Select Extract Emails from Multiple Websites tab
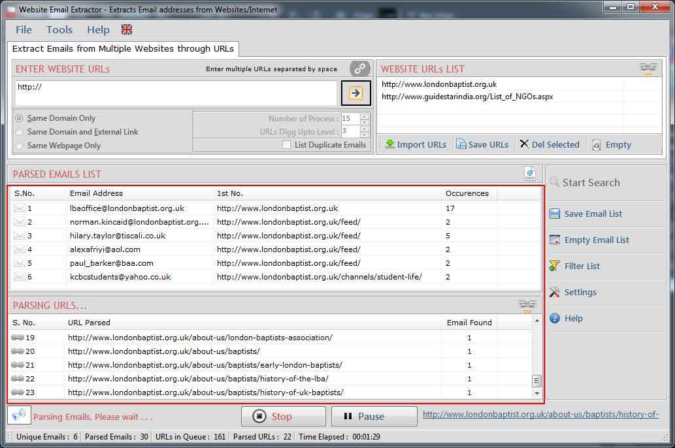The image size is (675, 448). [123, 48]
